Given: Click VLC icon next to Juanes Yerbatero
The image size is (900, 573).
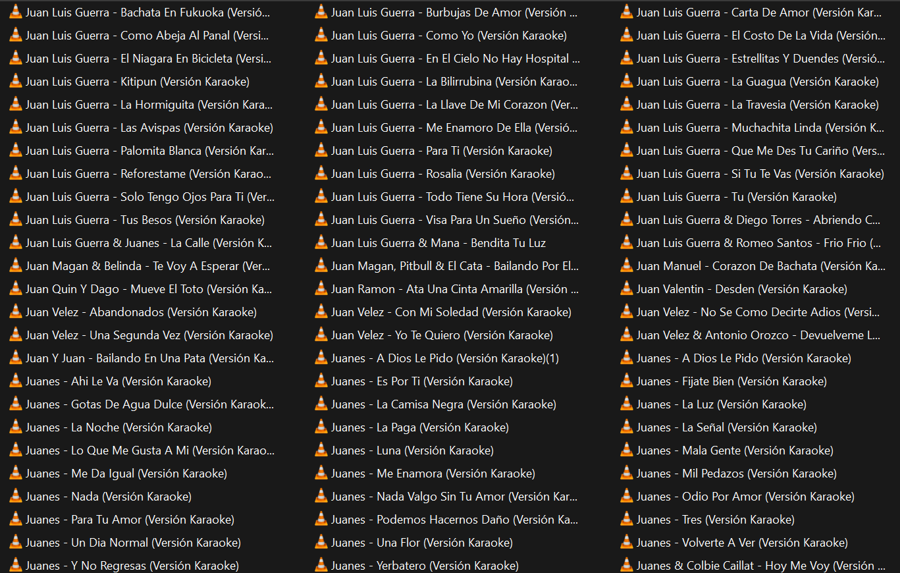Looking at the screenshot, I should [x=321, y=566].
